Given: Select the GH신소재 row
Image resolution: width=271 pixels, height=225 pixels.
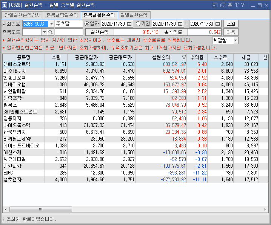Looking at the screenshot, I should coord(135,152).
